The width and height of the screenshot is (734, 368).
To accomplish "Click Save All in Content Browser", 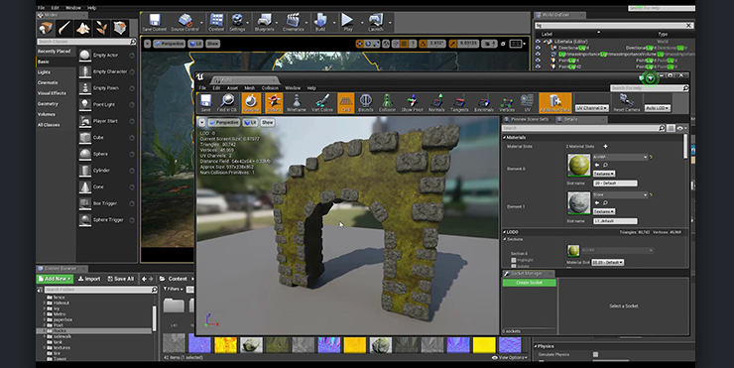I will pos(121,279).
